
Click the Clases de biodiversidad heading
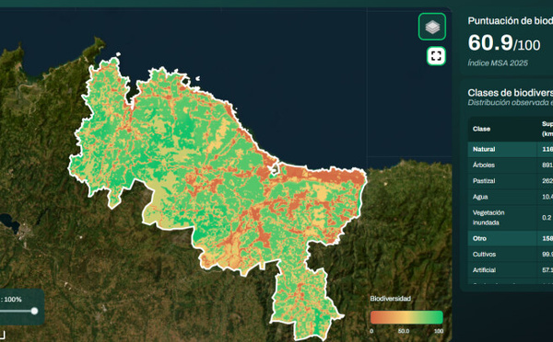tap(511, 93)
